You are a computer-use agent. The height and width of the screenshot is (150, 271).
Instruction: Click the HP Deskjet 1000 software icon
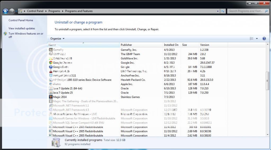pyautogui.click(x=51, y=80)
